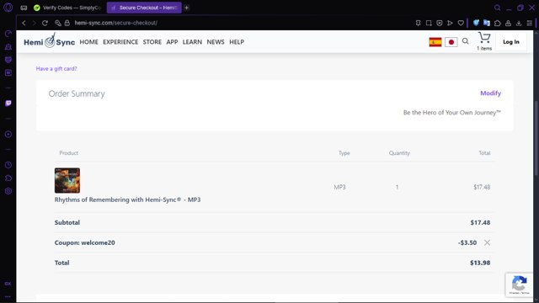Open the Twitch panel in sidebar

click(8, 103)
